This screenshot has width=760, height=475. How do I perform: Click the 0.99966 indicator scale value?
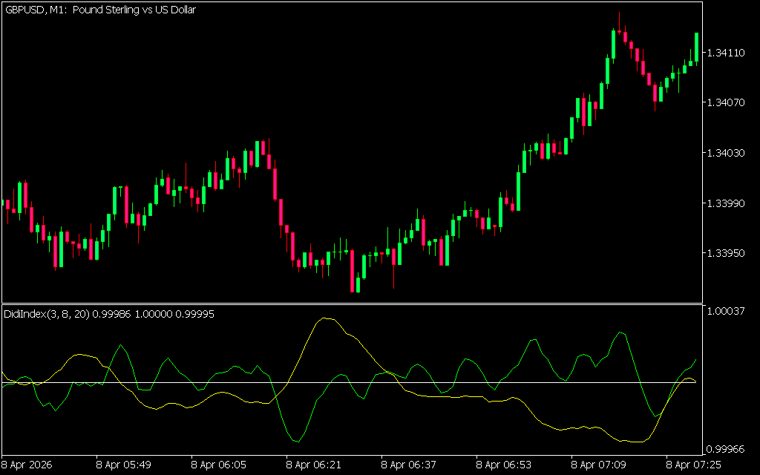click(727, 449)
